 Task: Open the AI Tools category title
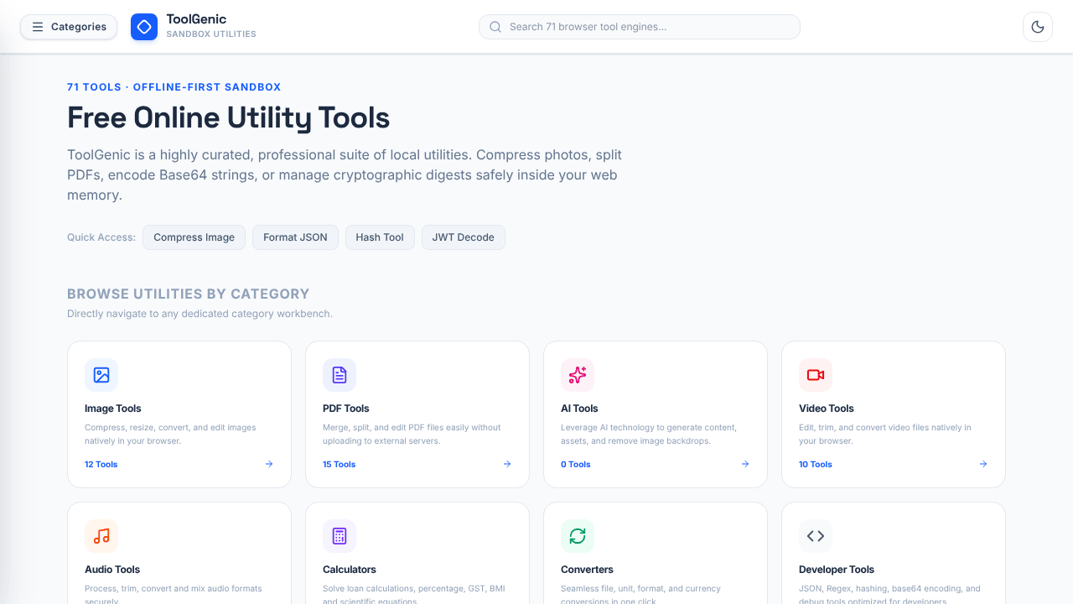(579, 409)
